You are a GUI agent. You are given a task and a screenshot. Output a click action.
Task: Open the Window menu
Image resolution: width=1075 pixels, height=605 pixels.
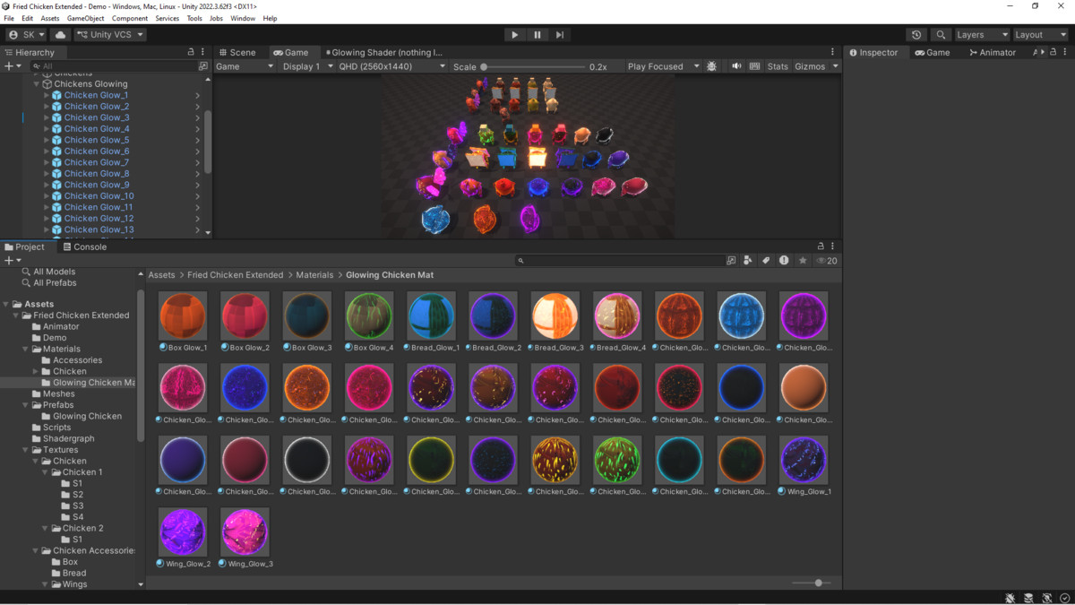pos(243,18)
